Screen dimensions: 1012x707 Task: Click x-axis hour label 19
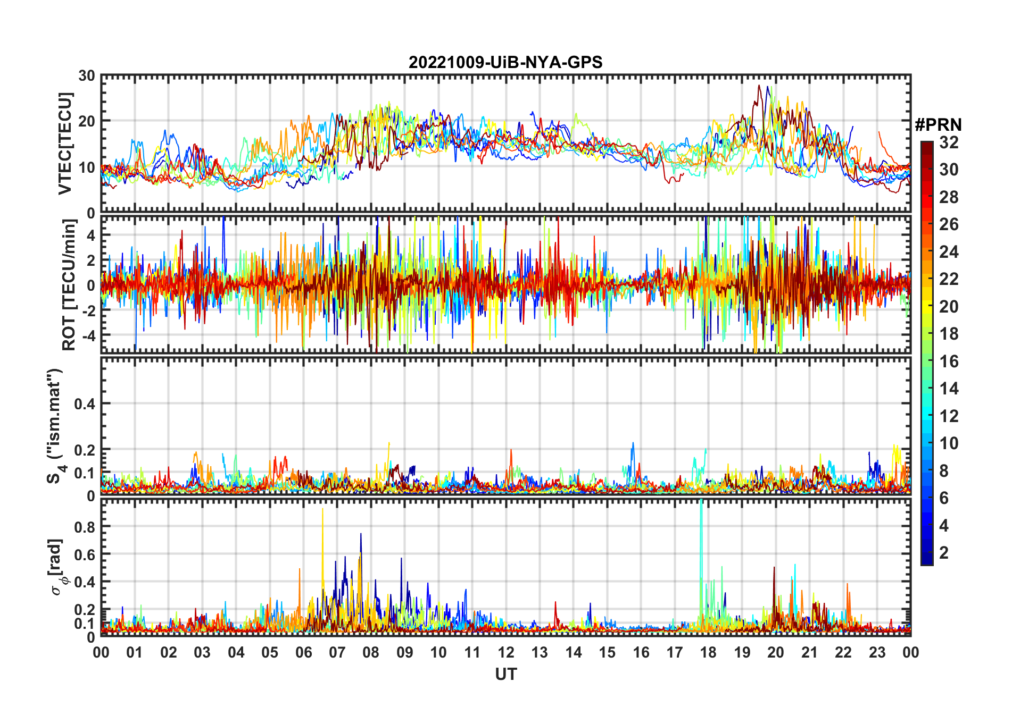click(742, 652)
